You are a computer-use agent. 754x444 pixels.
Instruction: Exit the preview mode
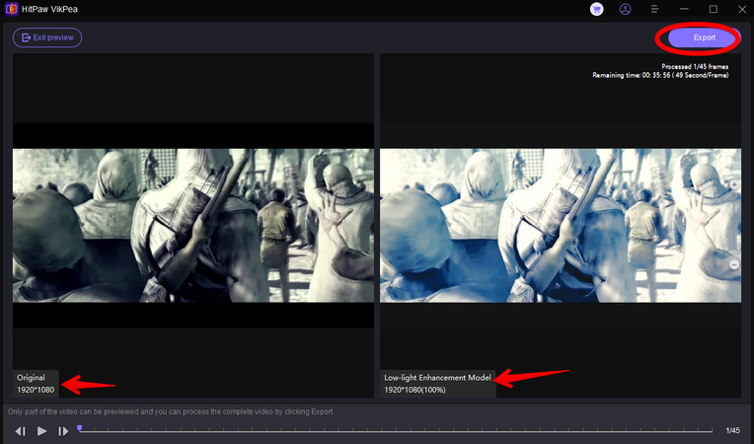pyautogui.click(x=47, y=37)
